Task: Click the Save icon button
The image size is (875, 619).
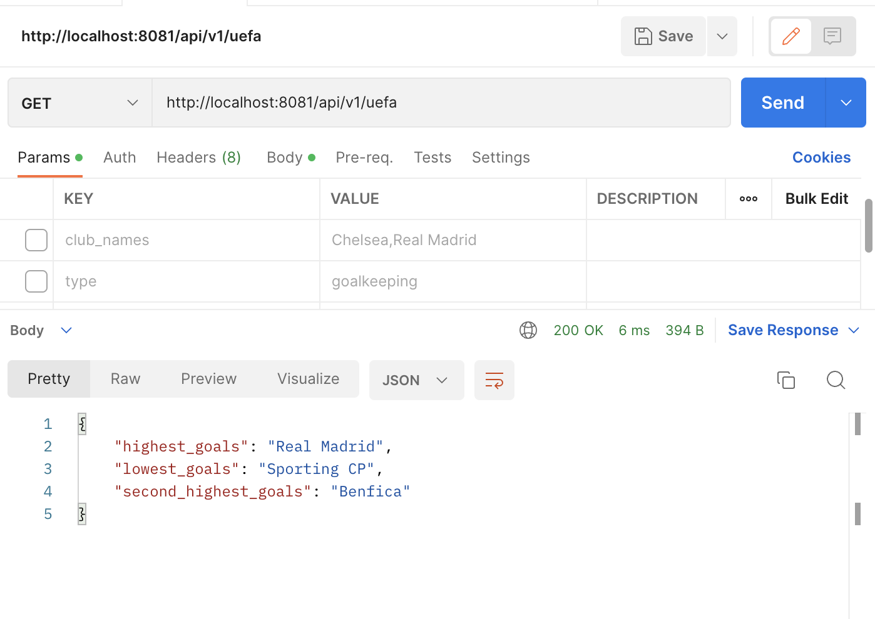Action: 663,36
